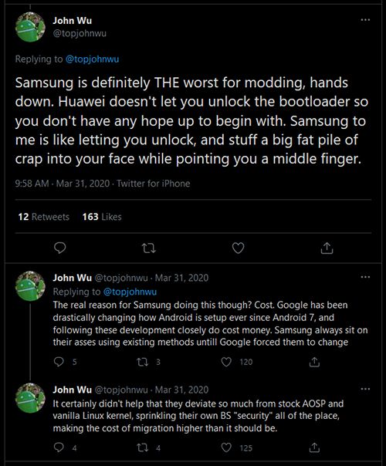The width and height of the screenshot is (386, 466).
Task: Retweet the AOSP reply with 4 retweets
Action: tap(143, 447)
